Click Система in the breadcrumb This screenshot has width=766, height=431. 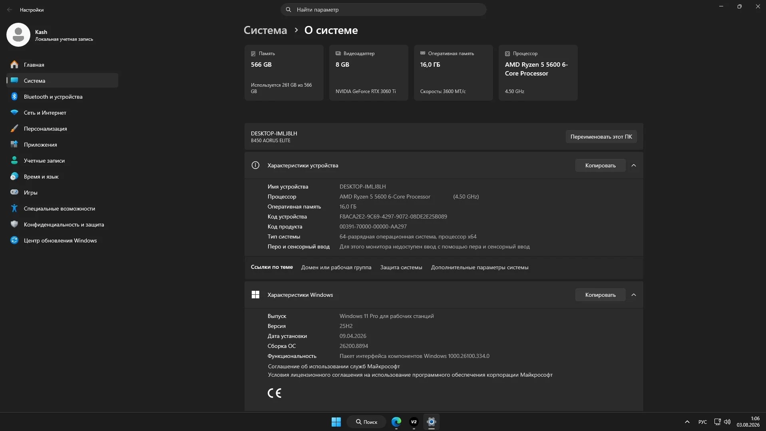point(265,30)
